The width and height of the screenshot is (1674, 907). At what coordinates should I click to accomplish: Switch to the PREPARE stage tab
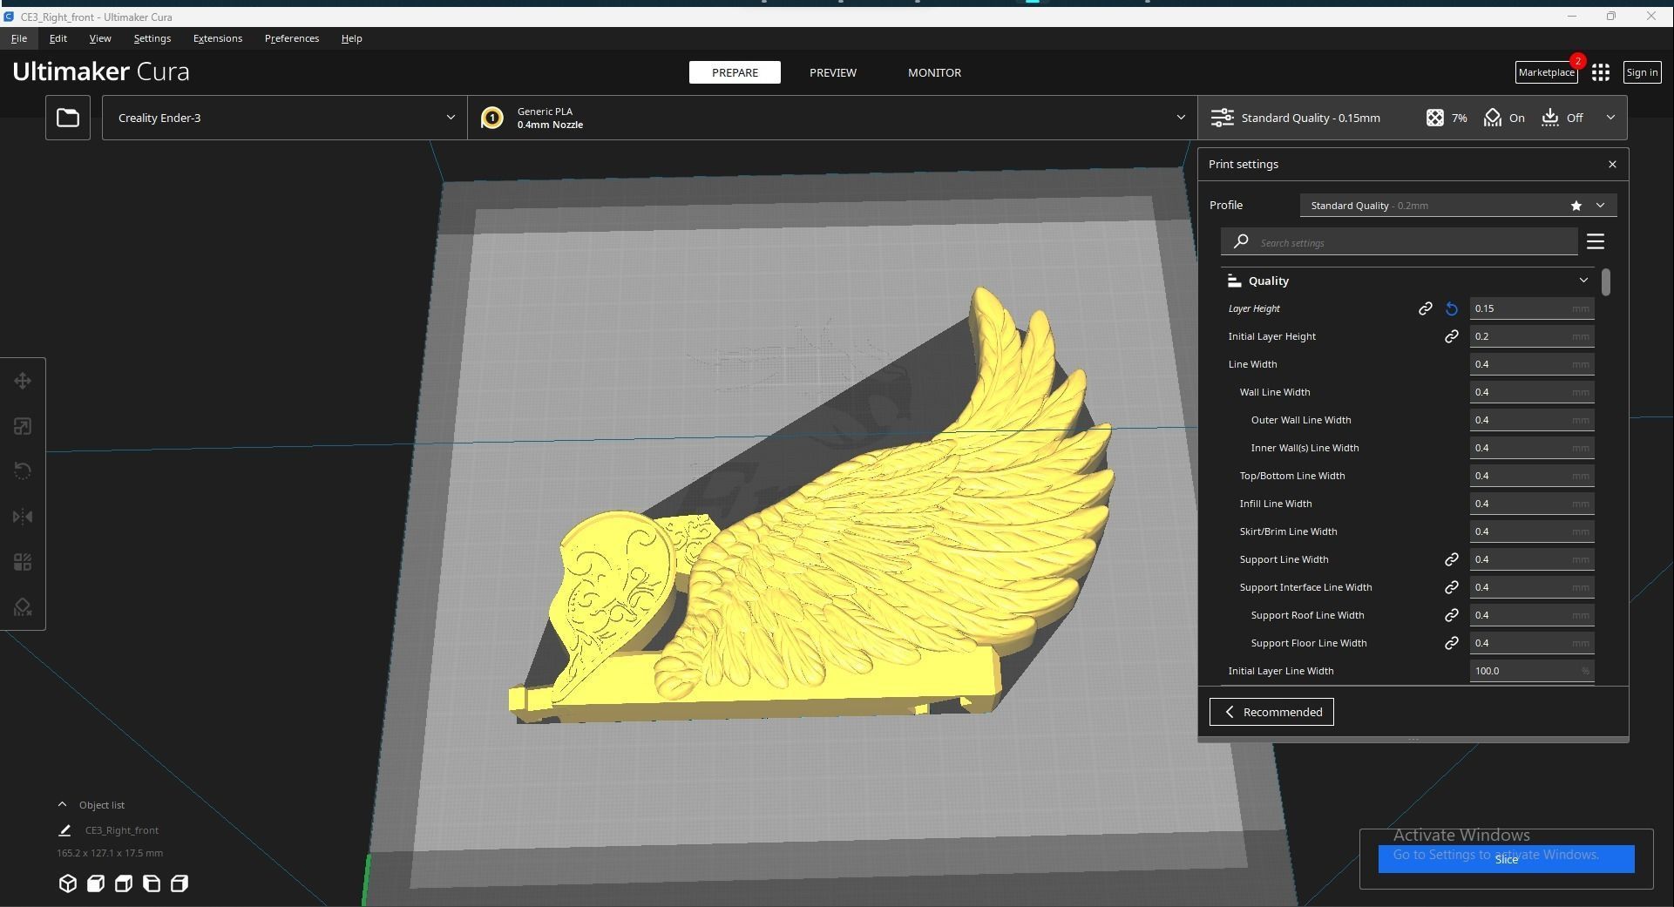(x=735, y=72)
